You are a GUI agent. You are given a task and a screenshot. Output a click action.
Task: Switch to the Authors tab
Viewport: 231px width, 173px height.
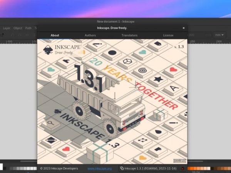point(90,35)
